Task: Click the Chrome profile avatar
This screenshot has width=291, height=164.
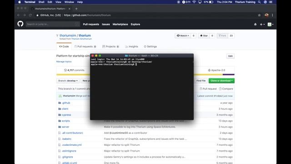Action: coord(266,15)
